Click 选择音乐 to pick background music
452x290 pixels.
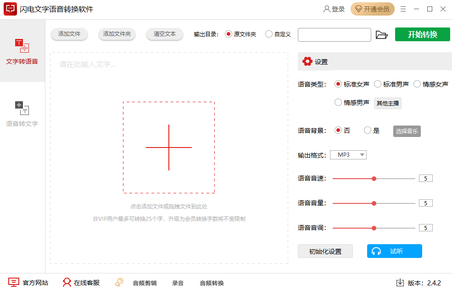407,131
